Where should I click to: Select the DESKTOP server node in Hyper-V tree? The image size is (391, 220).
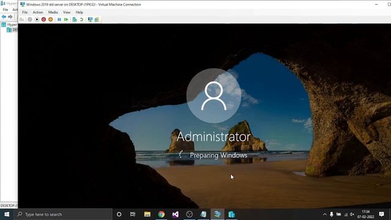(12, 30)
